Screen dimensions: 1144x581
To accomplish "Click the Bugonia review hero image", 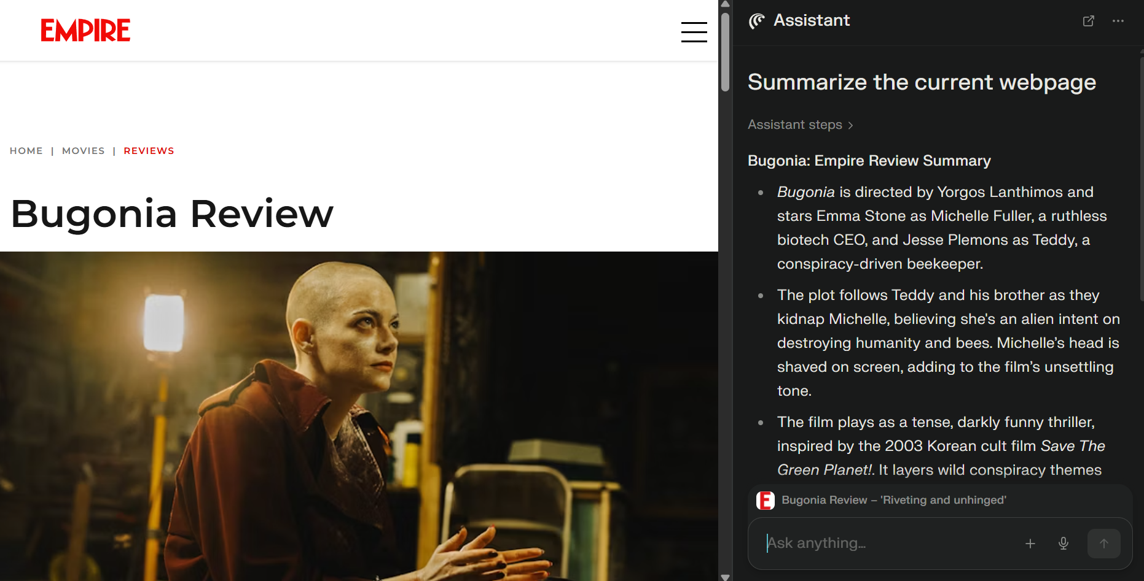I will pyautogui.click(x=359, y=416).
